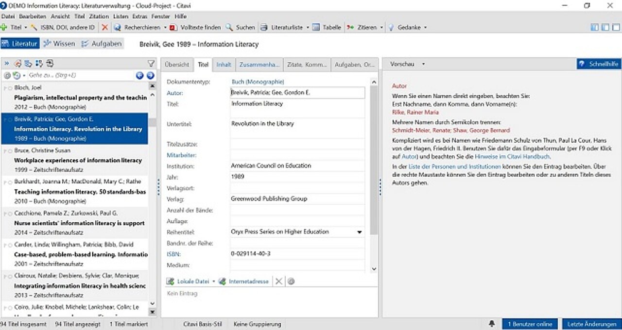Add by ISBN, DOI, andere ID
The height and width of the screenshot is (330, 622).
63,28
